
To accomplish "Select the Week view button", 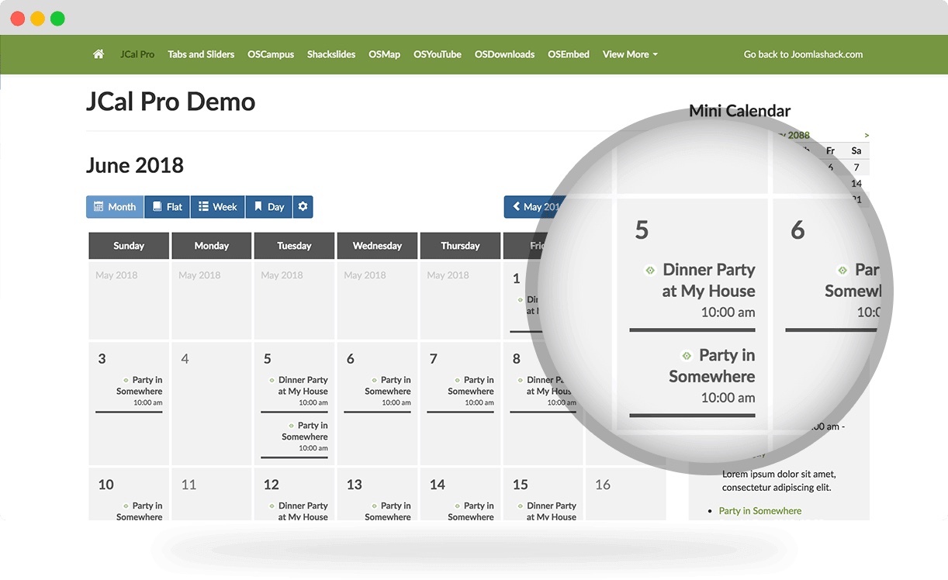I will [218, 207].
